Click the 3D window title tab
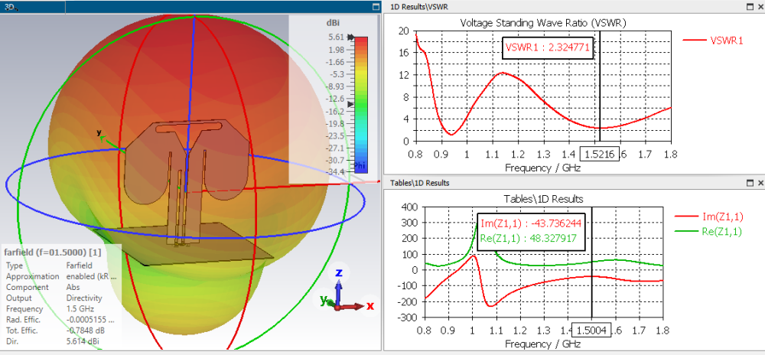This screenshot has width=765, height=355. click(x=33, y=7)
